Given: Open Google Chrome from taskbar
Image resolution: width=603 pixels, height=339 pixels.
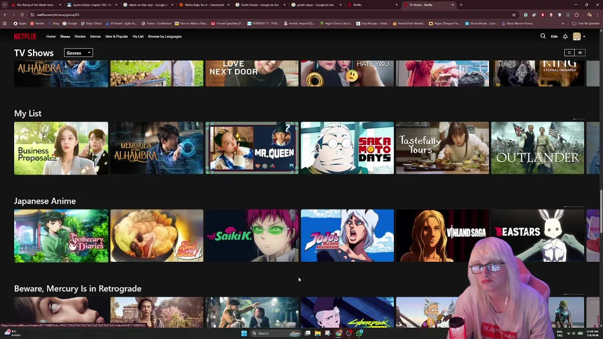Looking at the screenshot, I should (339, 333).
